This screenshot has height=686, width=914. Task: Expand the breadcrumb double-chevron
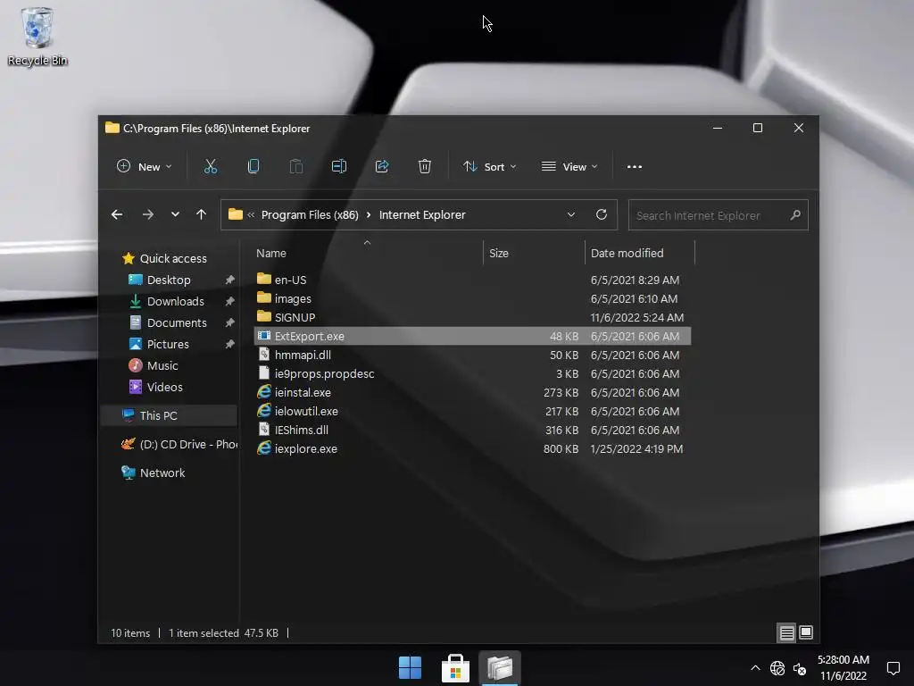tap(251, 214)
